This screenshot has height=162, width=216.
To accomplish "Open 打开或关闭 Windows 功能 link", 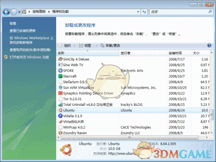I will point(29,57).
